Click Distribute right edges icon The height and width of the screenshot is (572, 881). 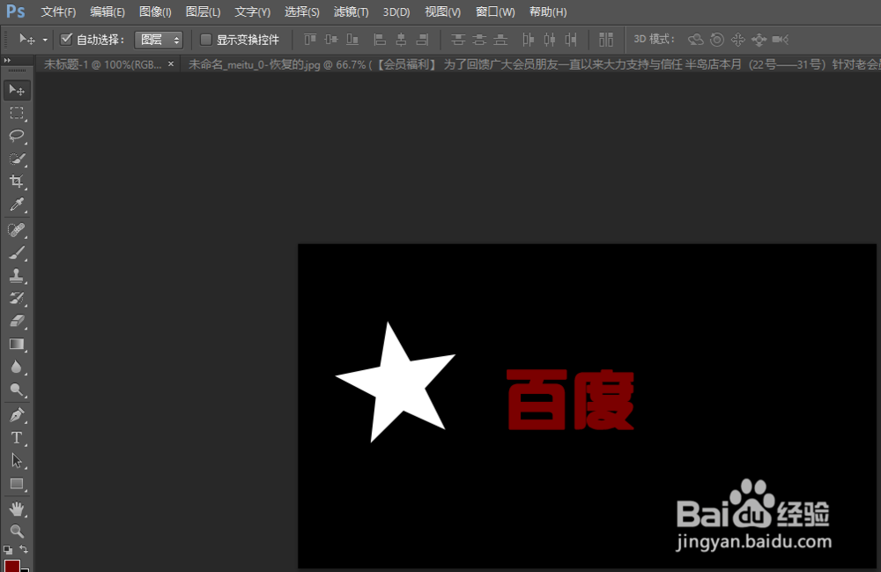(571, 40)
